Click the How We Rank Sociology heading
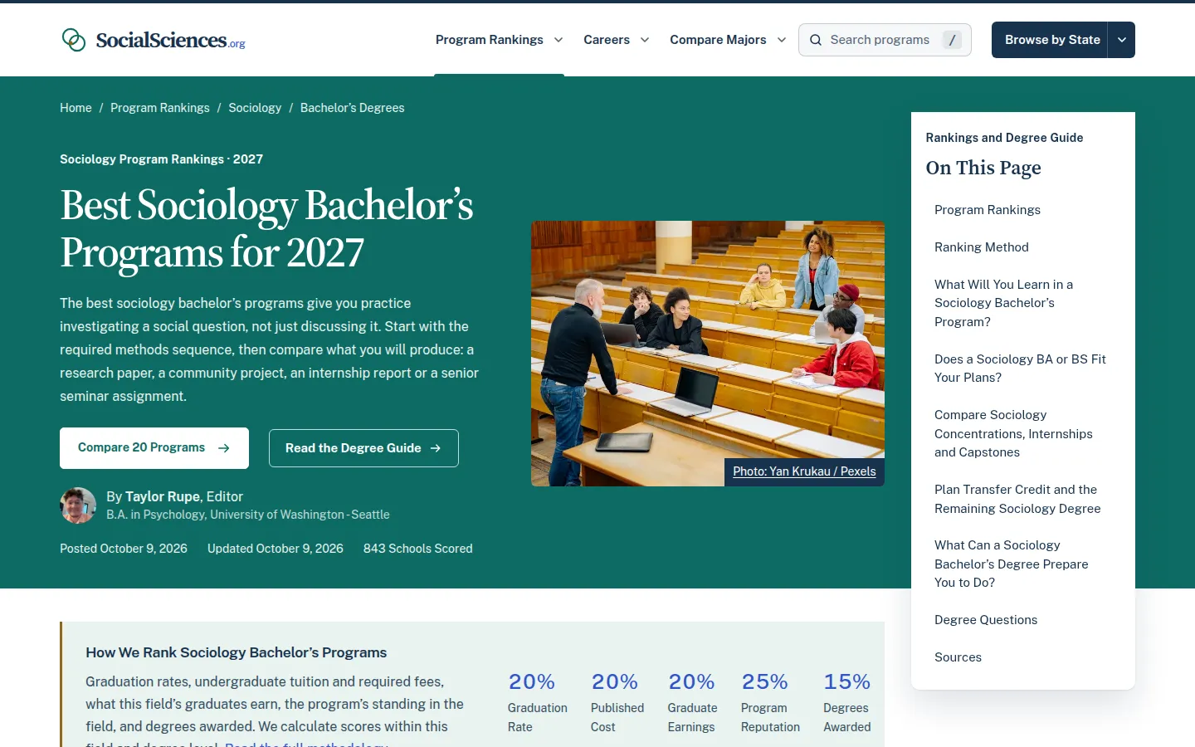1195x747 pixels. pos(237,652)
